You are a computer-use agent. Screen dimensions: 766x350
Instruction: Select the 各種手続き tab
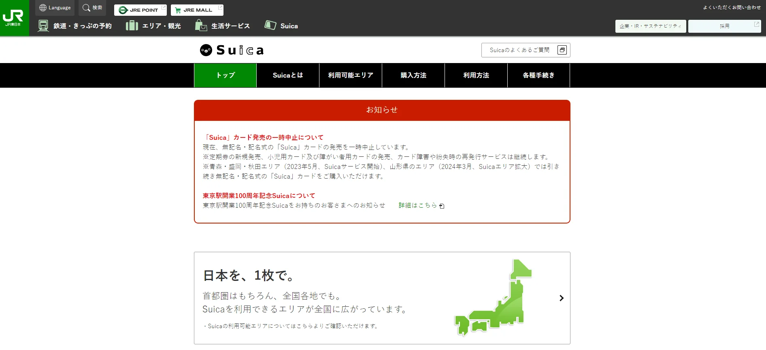click(x=538, y=75)
